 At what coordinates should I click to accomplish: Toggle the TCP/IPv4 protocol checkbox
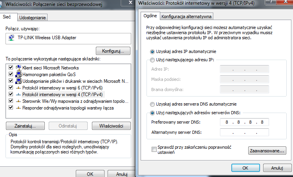pyautogui.click(x=11, y=94)
